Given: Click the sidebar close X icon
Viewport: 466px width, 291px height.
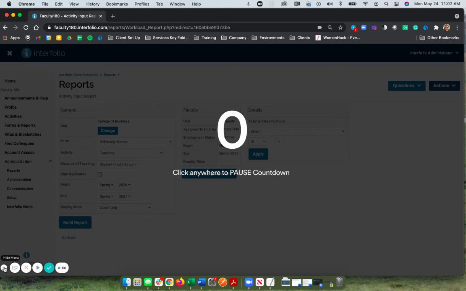Looking at the screenshot, I should pyautogui.click(x=10, y=53).
